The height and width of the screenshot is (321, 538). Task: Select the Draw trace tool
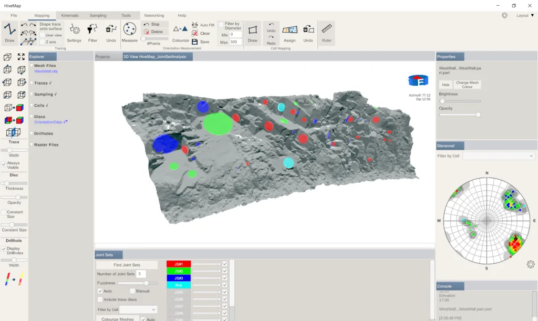[x=9, y=33]
